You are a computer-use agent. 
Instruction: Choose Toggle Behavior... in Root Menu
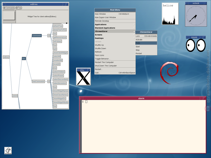[x=115, y=59]
